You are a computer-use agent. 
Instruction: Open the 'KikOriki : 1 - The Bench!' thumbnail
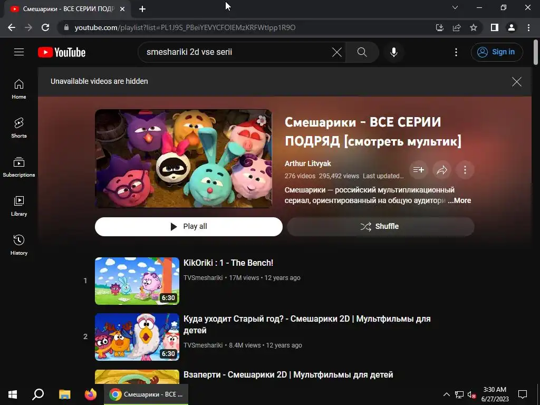[137, 281]
